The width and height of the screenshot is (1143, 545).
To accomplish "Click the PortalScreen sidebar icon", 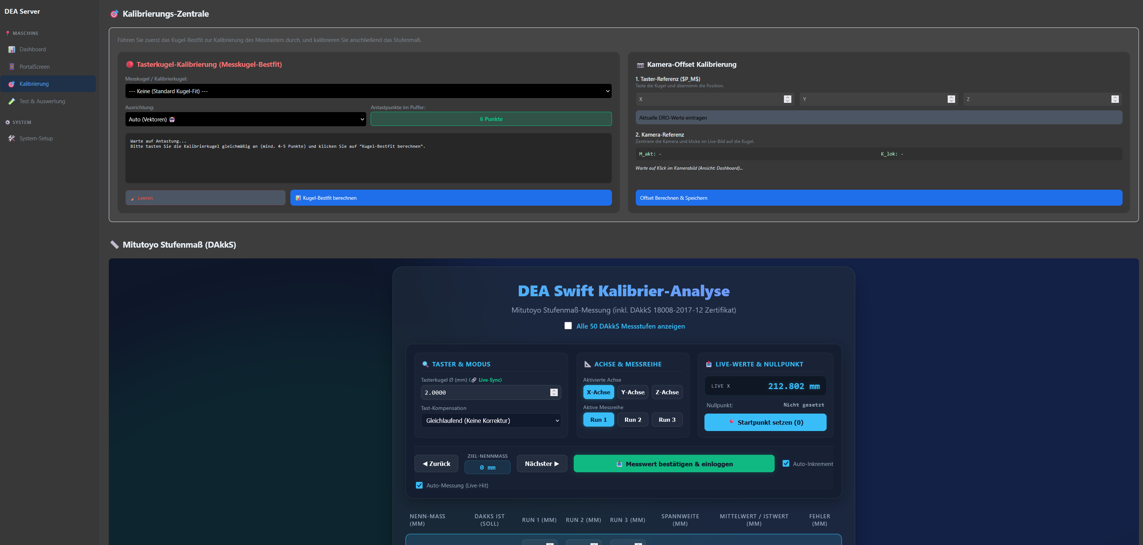I will [x=12, y=66].
